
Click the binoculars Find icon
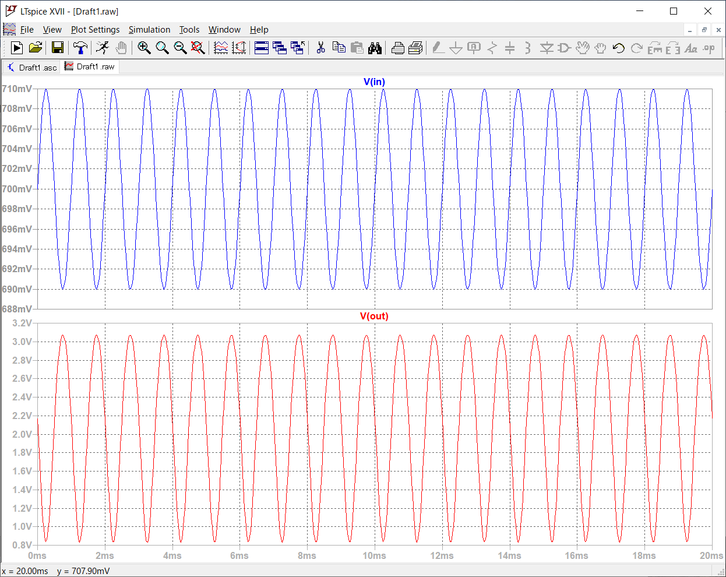(375, 48)
